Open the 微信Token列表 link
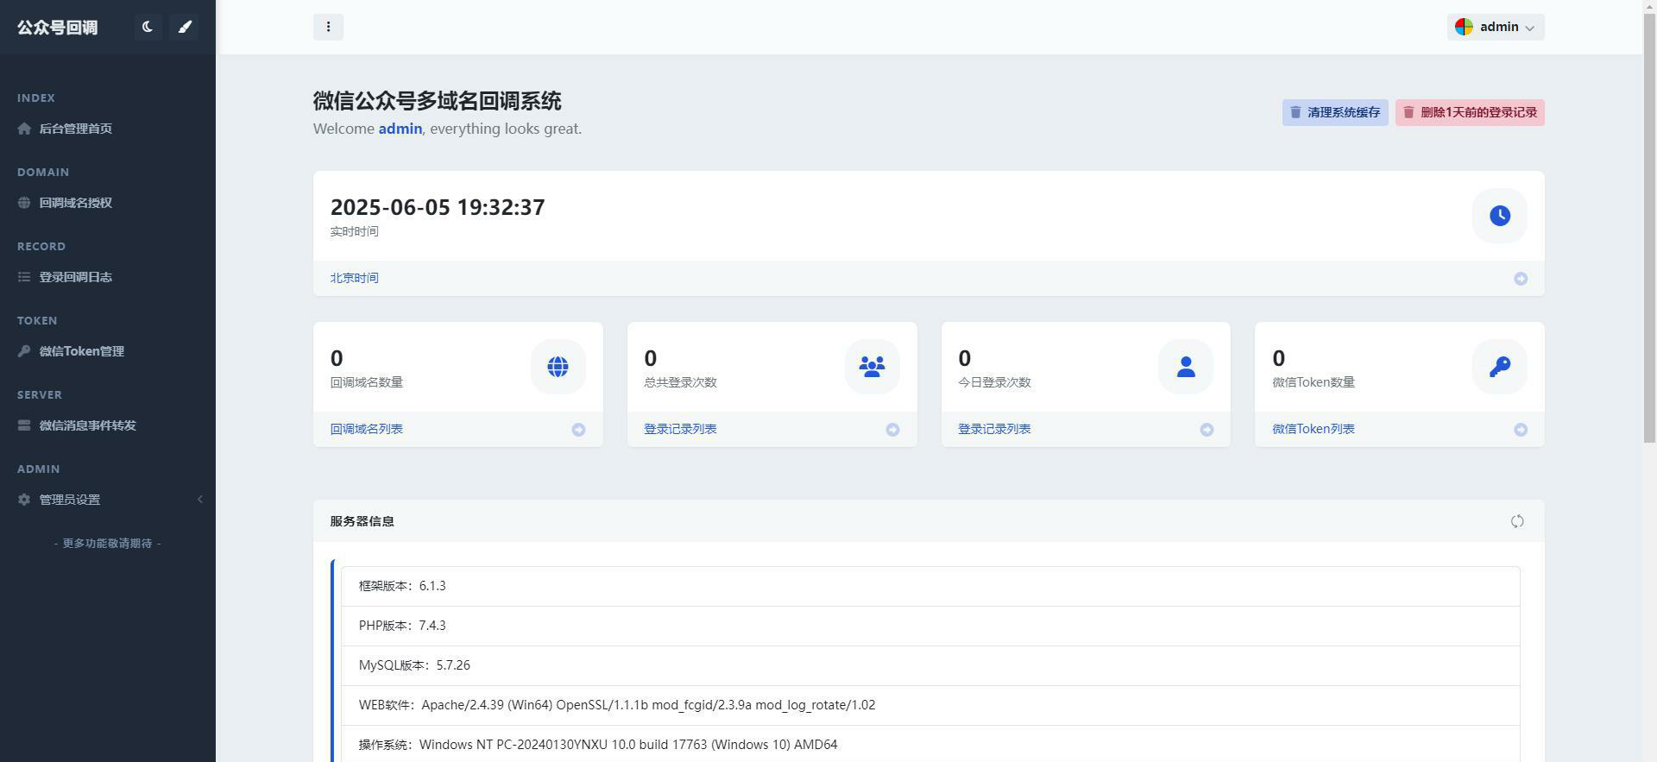The width and height of the screenshot is (1657, 762). [1313, 429]
